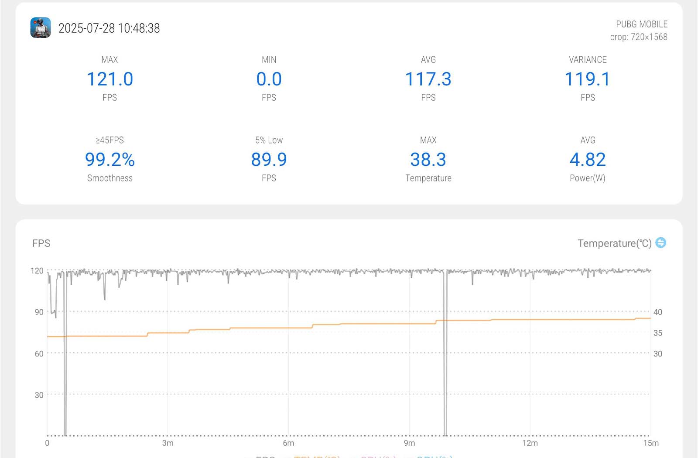Click the 15m marker on time axis
Image resolution: width=698 pixels, height=458 pixels.
650,443
